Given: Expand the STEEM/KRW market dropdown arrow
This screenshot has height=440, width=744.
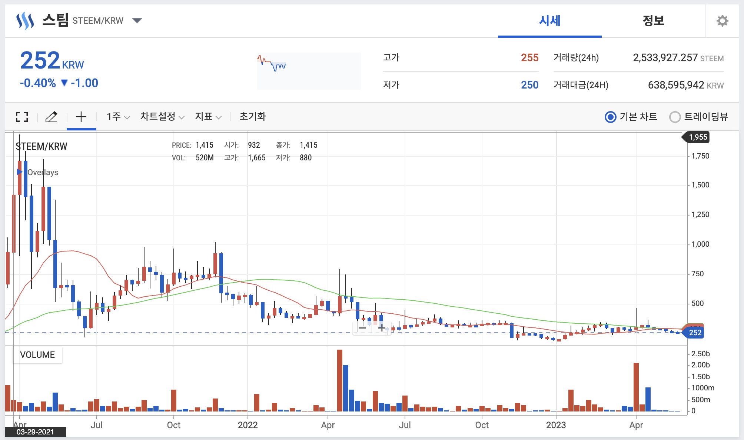Looking at the screenshot, I should [137, 21].
